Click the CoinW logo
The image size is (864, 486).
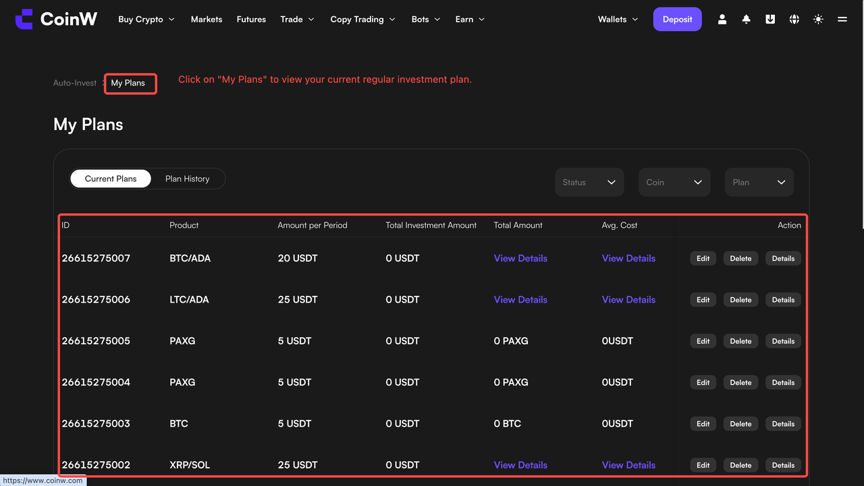click(56, 20)
